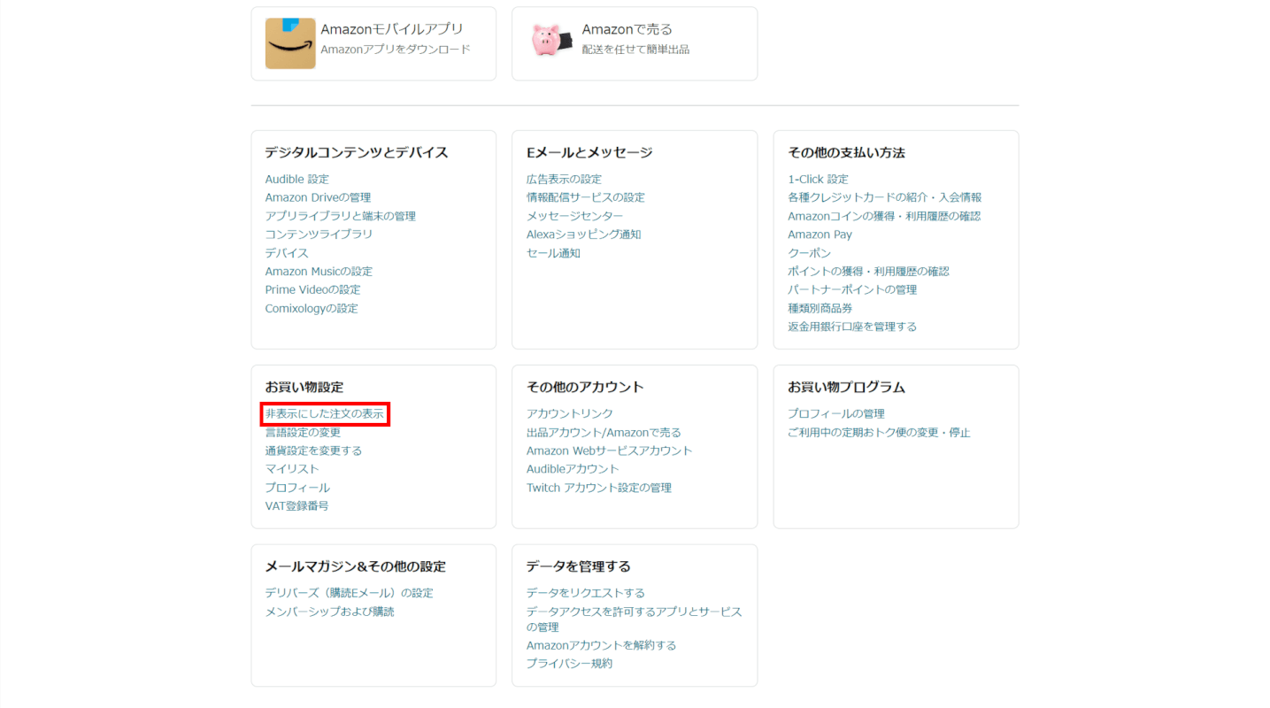Image resolution: width=1270 pixels, height=708 pixels.
Task: Click 非表示にした注文の表示
Action: (x=325, y=413)
